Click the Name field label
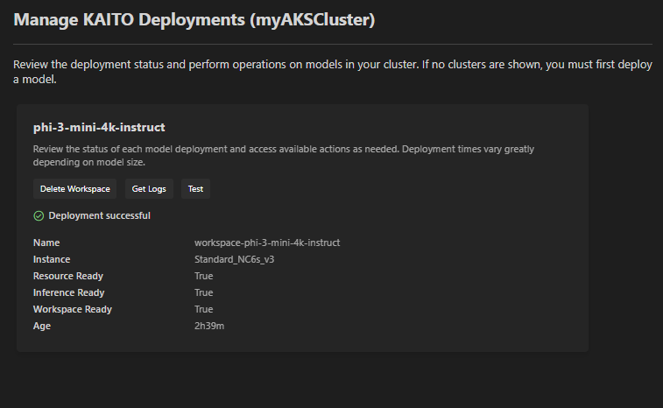The height and width of the screenshot is (408, 663). tap(46, 243)
